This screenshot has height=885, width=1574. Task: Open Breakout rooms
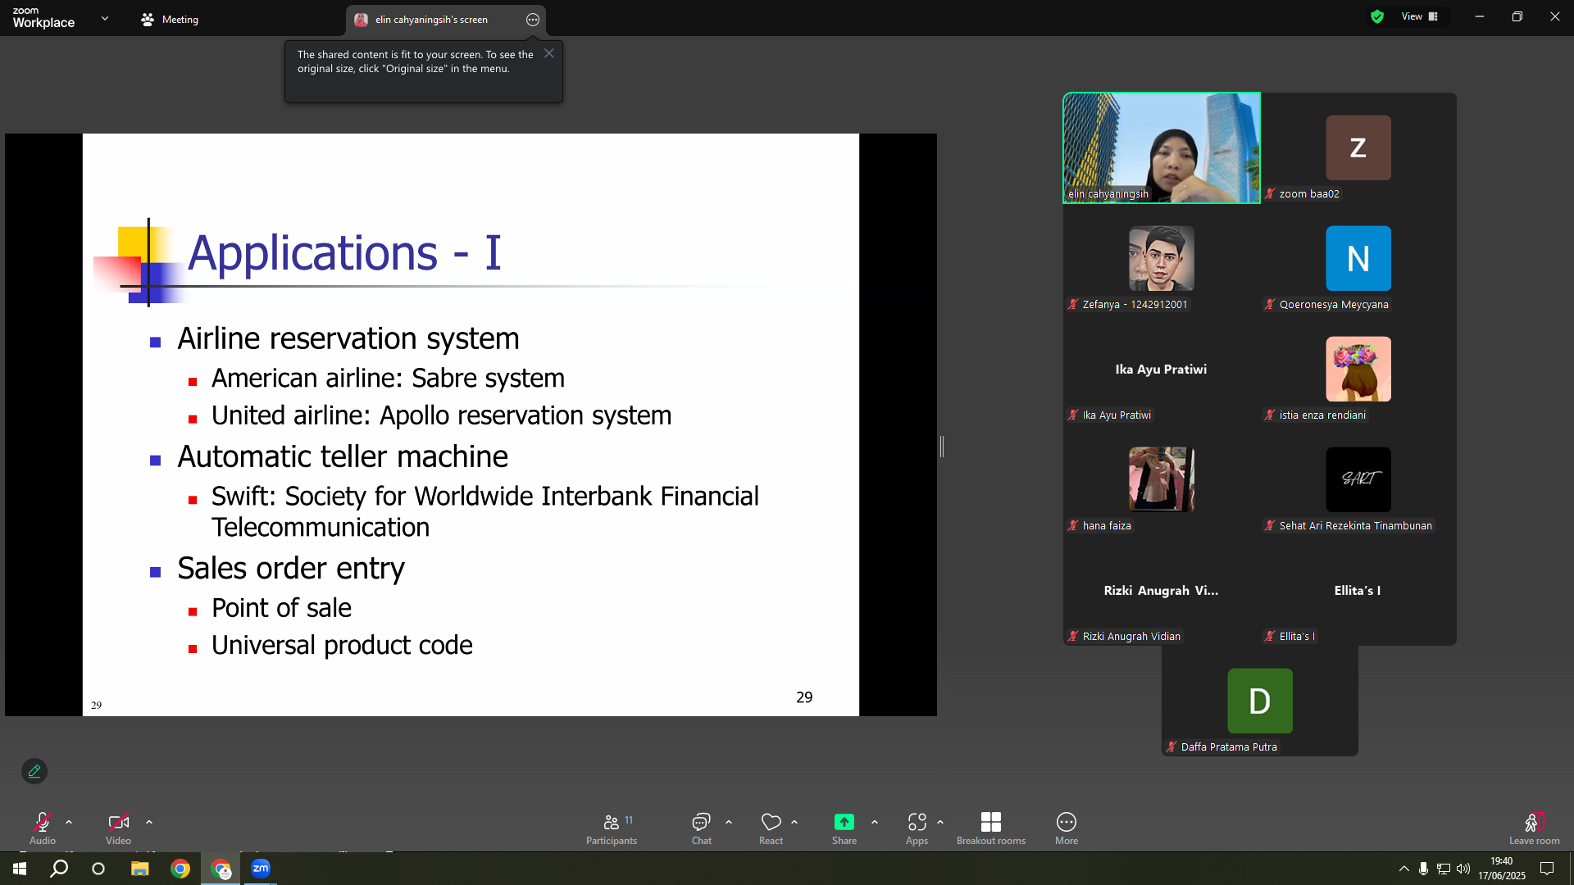pyautogui.click(x=991, y=828)
